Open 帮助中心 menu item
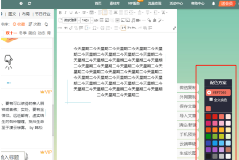The width and height of the screenshot is (239, 160). coord(198,3)
